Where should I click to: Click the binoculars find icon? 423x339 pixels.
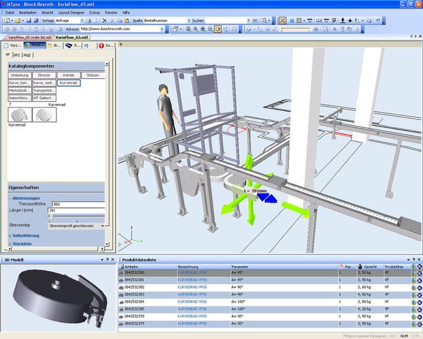(255, 20)
